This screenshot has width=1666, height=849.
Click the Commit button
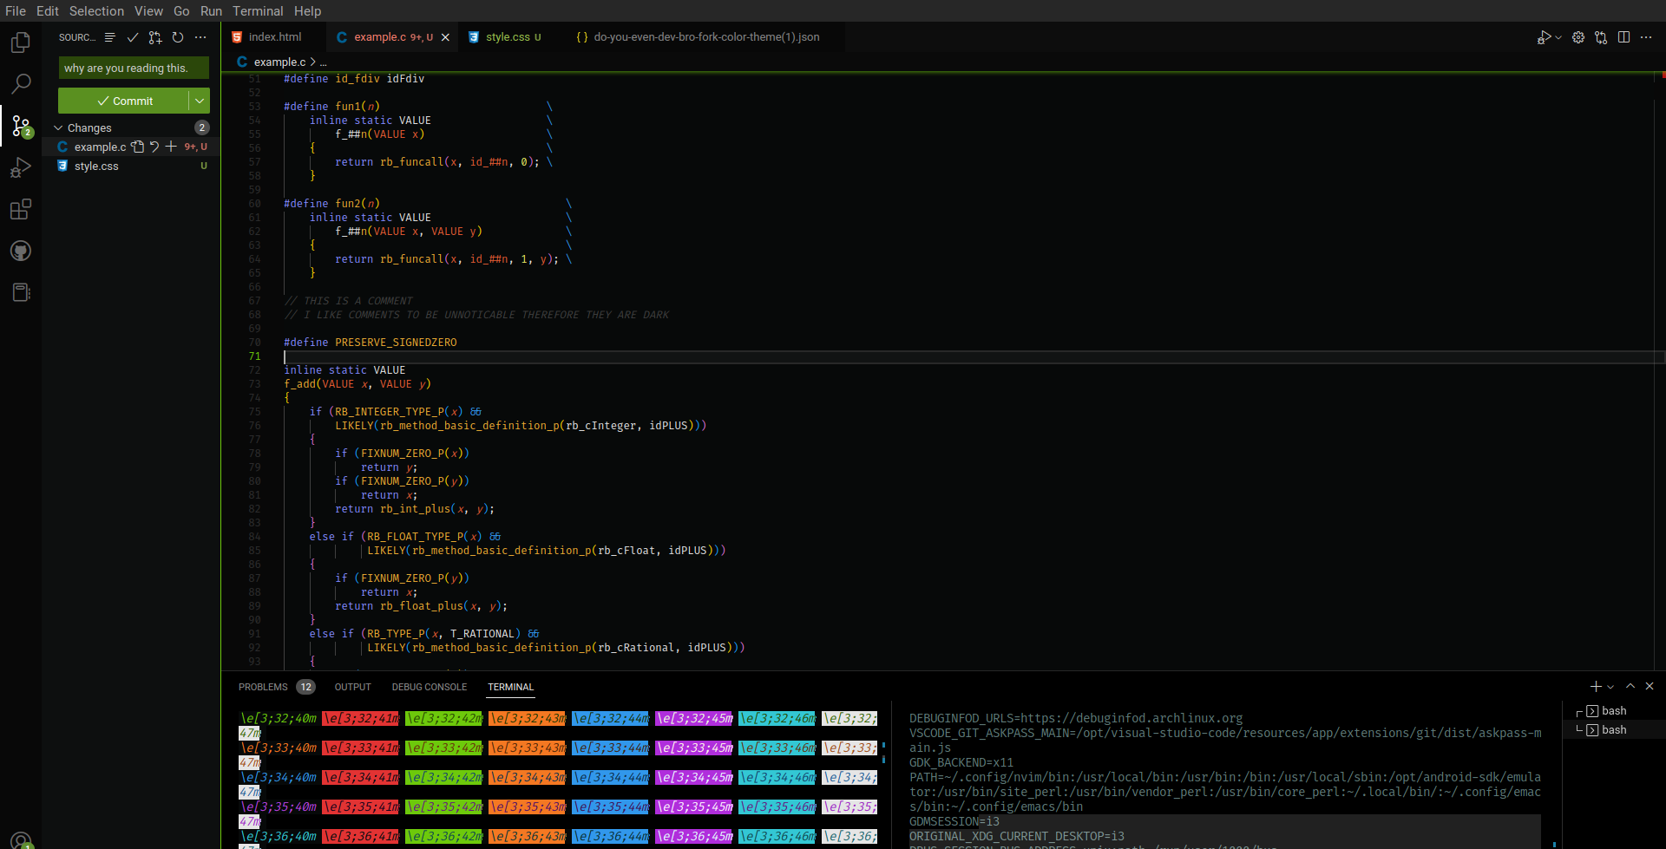click(x=123, y=101)
